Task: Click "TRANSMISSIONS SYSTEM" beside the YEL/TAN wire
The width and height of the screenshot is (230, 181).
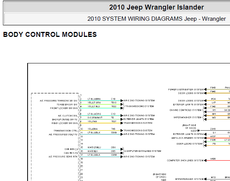Action: point(138,123)
